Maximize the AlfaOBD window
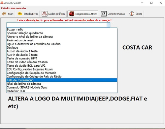165x129 pixels. click(x=151, y=3)
